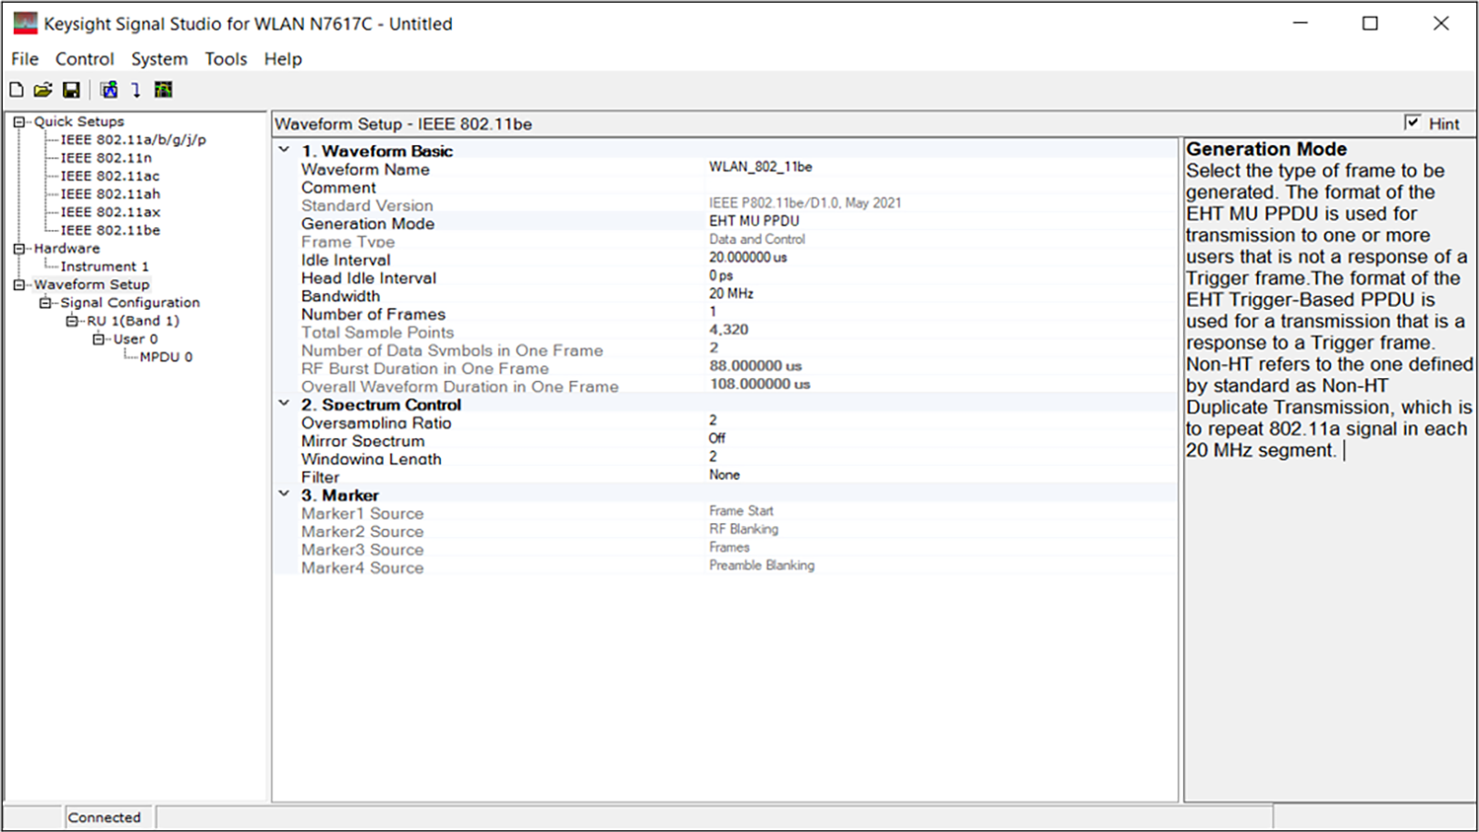Collapse the Spectrum Control section chevron
1479x832 pixels.
[x=285, y=404]
